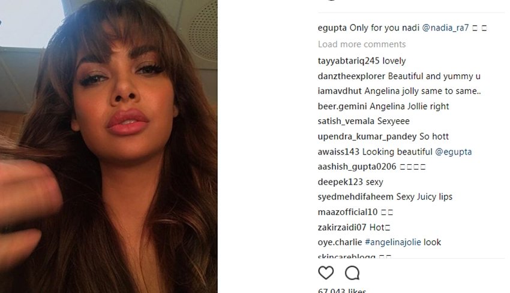The height and width of the screenshot is (293, 510).
Task: Visit awaiss143's profile
Action: point(338,152)
